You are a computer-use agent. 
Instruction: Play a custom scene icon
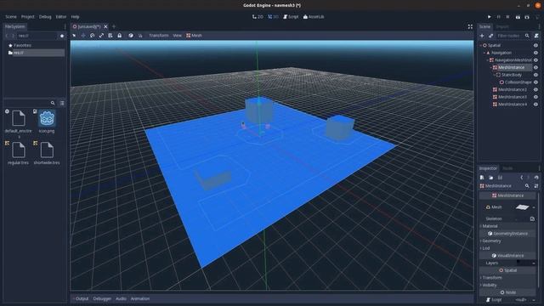pyautogui.click(x=527, y=17)
